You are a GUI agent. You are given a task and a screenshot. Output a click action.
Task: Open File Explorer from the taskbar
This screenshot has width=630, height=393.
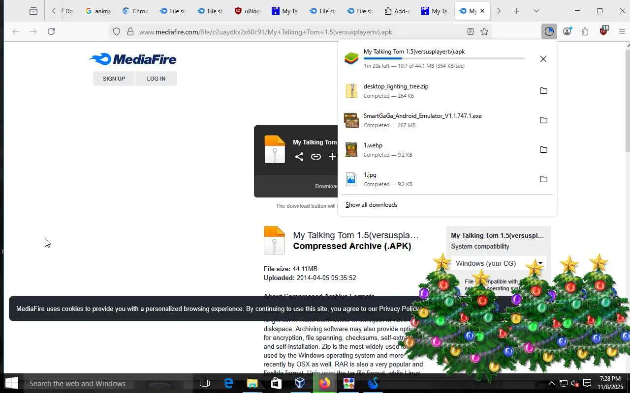pos(252,383)
